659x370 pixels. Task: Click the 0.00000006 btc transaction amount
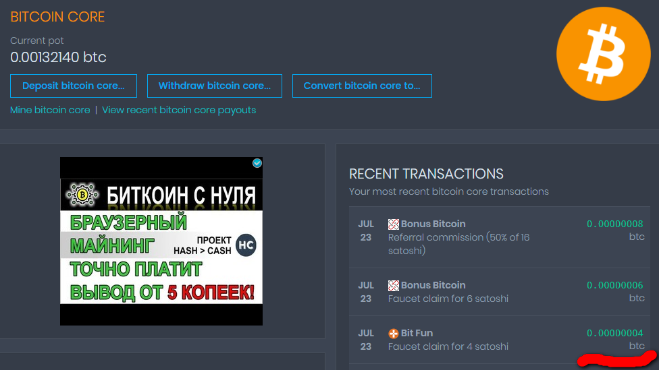pos(614,285)
